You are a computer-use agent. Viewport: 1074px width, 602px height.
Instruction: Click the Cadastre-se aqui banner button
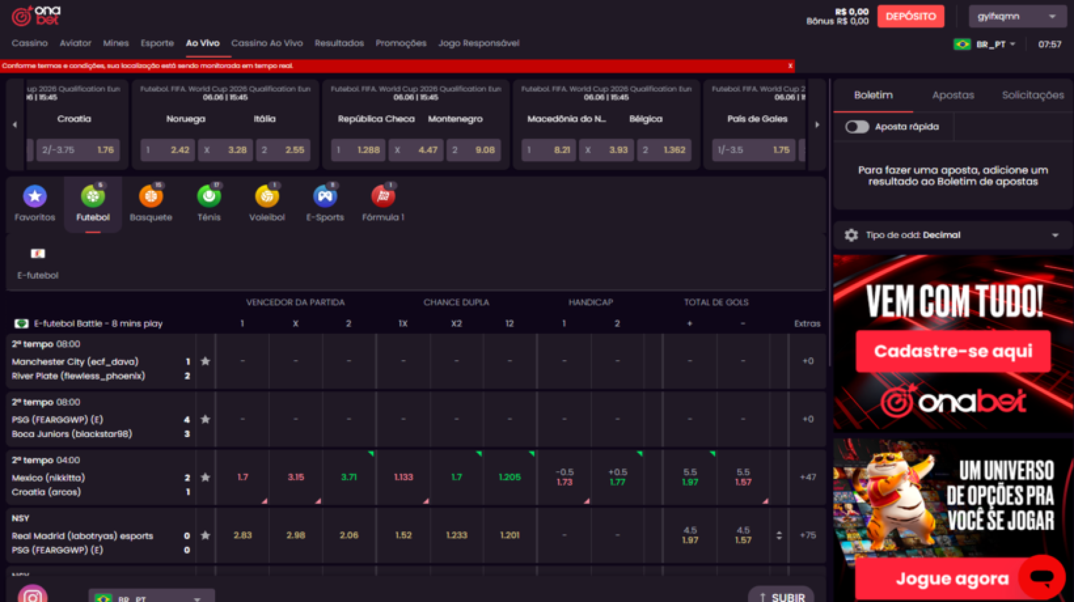953,352
